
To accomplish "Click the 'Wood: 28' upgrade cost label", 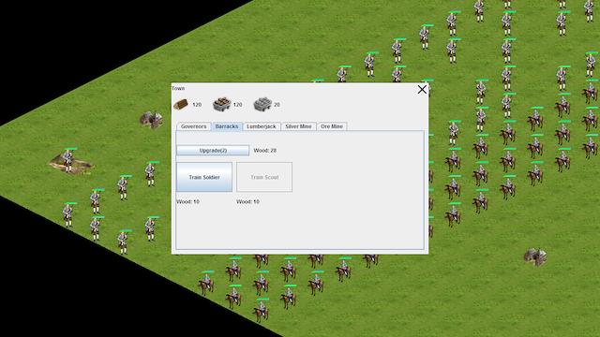I will pyautogui.click(x=264, y=151).
